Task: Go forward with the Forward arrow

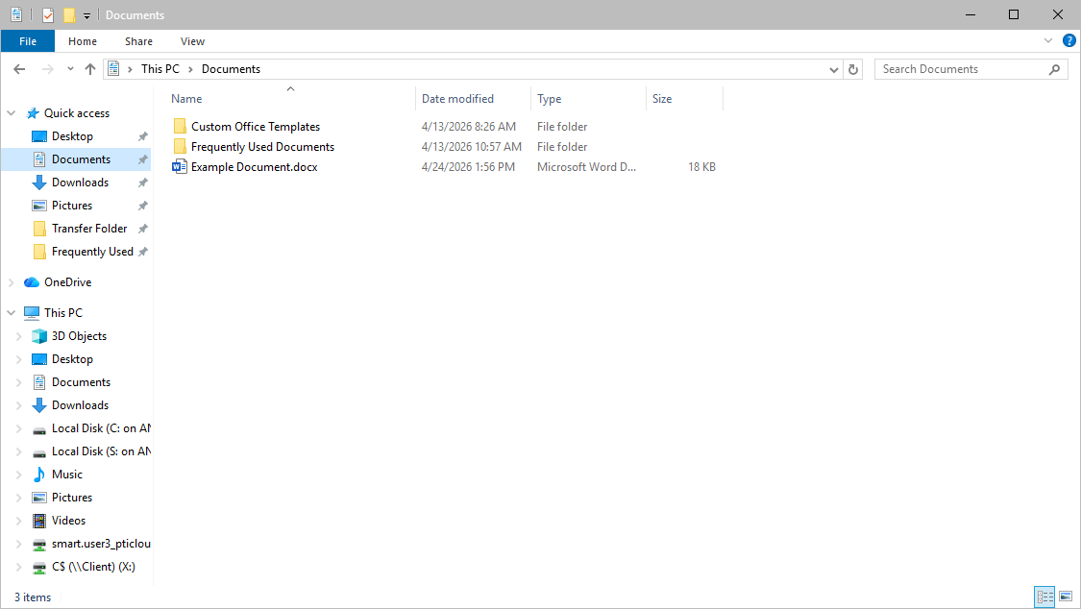Action: (48, 69)
